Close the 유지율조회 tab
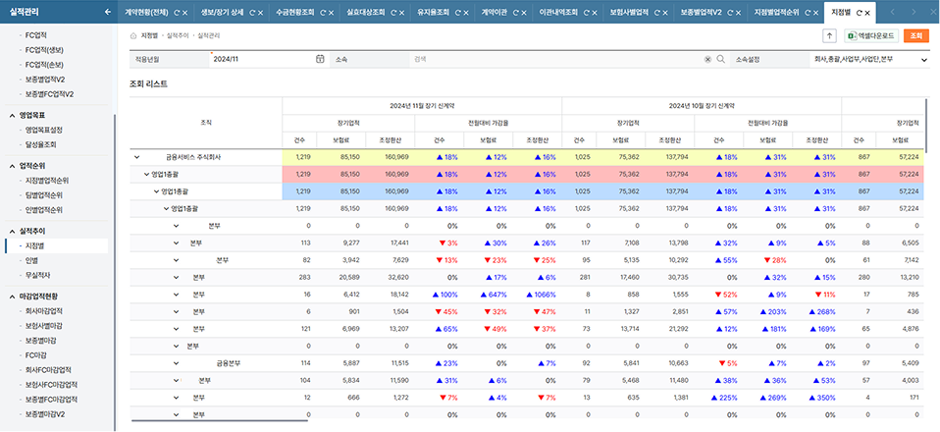The image size is (940, 432). click(x=464, y=13)
